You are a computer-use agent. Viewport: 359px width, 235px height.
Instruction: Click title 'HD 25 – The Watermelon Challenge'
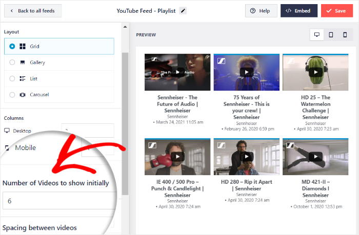pos(315,107)
